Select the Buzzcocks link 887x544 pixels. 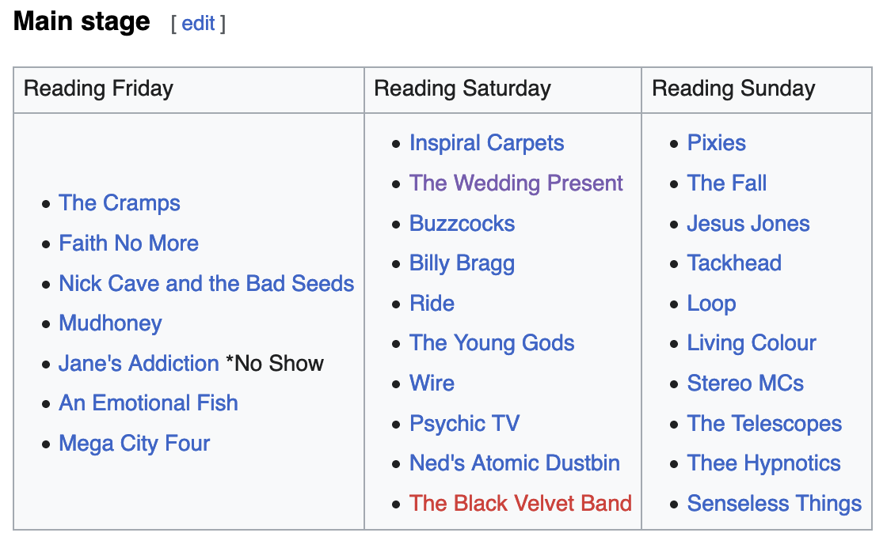click(x=462, y=224)
